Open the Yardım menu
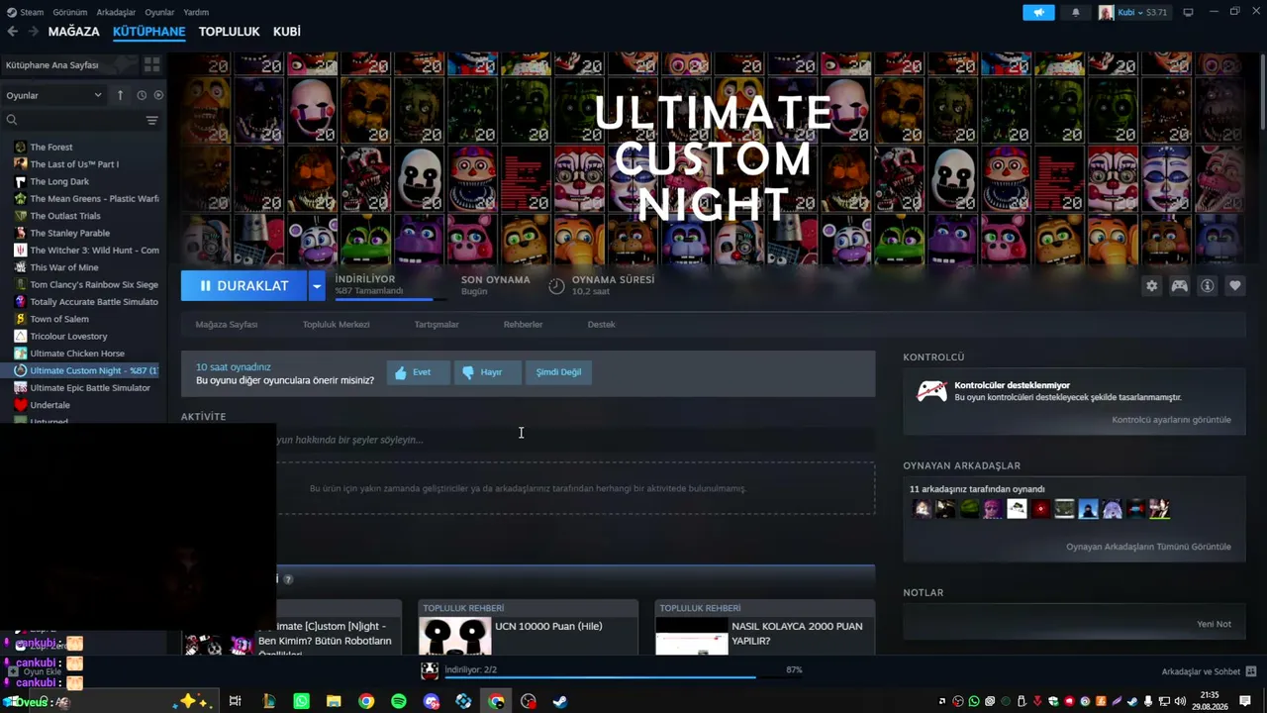 point(196,12)
